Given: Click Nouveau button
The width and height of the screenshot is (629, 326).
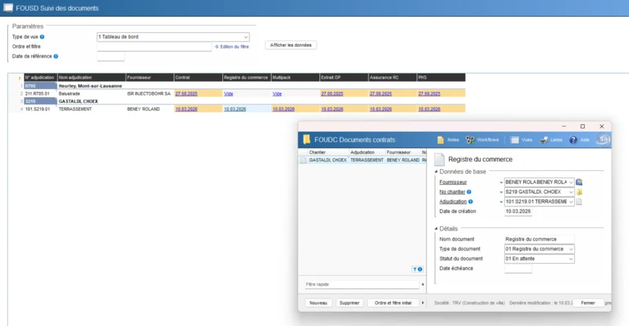Looking at the screenshot, I should tap(318, 303).
